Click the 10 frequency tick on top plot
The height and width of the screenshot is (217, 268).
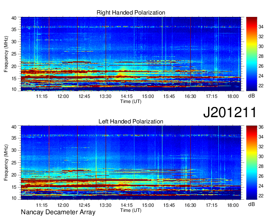click(14, 89)
